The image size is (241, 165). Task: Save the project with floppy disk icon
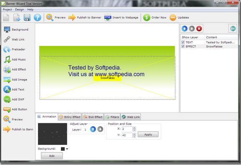pyautogui.click(x=27, y=17)
